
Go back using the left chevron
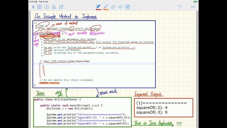coord(33,7)
